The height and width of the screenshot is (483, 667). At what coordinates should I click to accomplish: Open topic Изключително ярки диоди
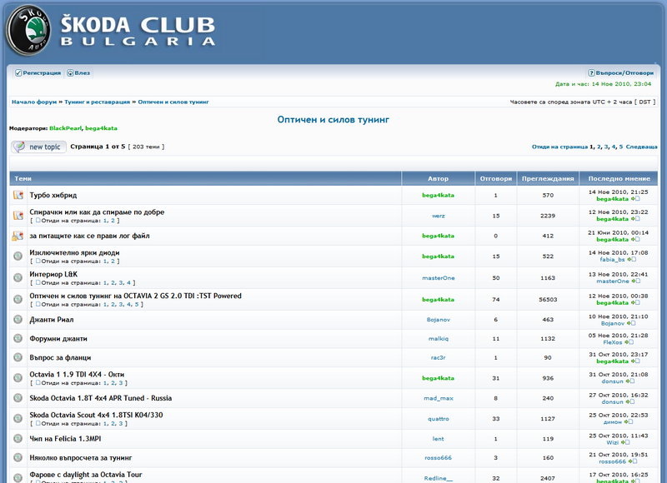coord(74,253)
